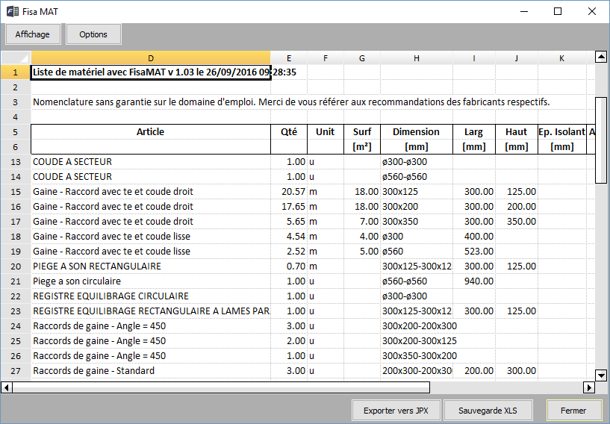Click the Article column title cell
610x424 pixels.
tap(150, 132)
